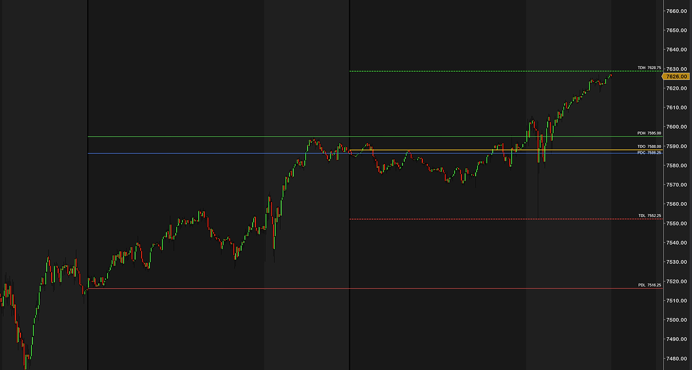Screen dimensions: 692x370
Task: Click 7550.00 on the price axis
Action: point(677,223)
